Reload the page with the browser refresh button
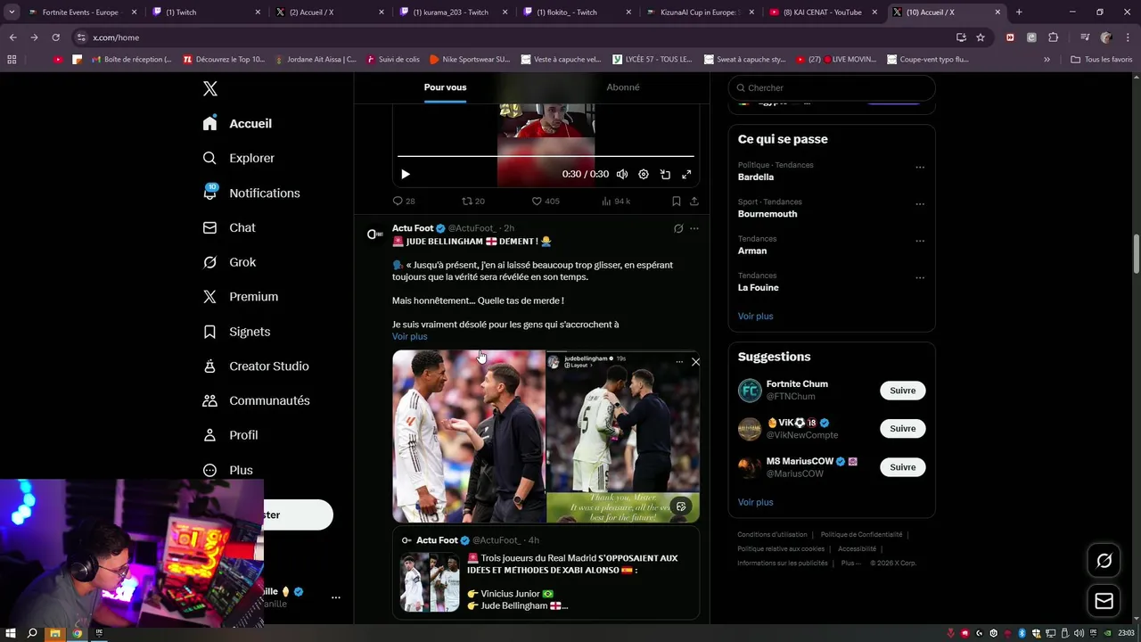Screen dimensions: 1141x642 coord(55,37)
